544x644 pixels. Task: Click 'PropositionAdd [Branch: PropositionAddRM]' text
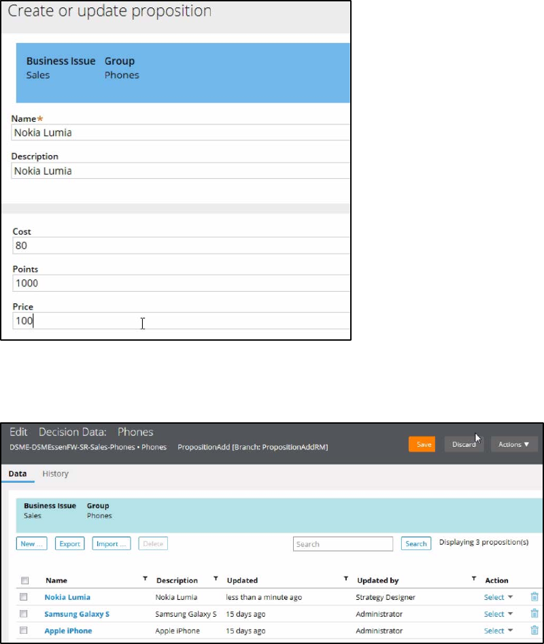252,447
